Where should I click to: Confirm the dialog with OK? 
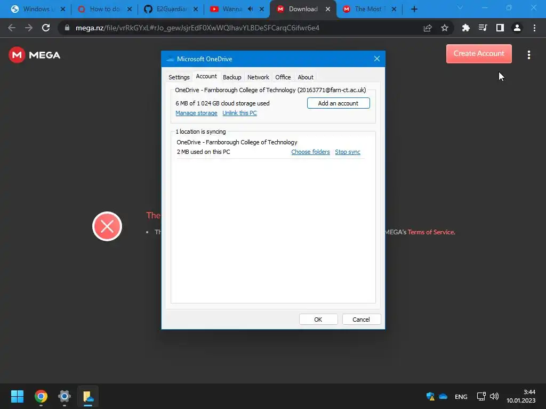(318, 320)
